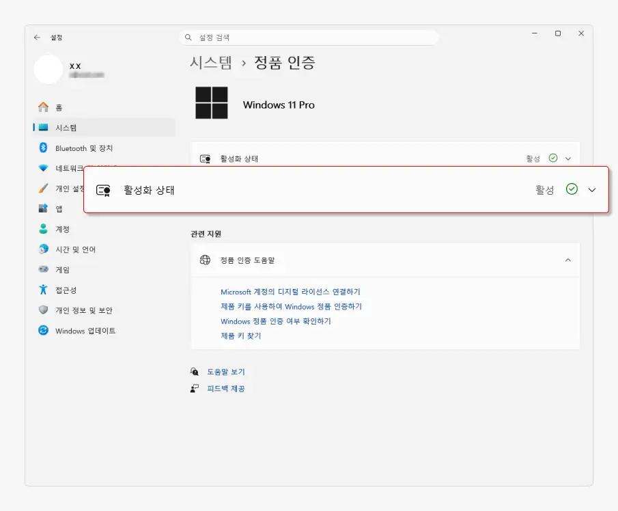Click the Windows logo beside Windows 11 Pro
Viewport: 618px width, 511px height.
(212, 102)
